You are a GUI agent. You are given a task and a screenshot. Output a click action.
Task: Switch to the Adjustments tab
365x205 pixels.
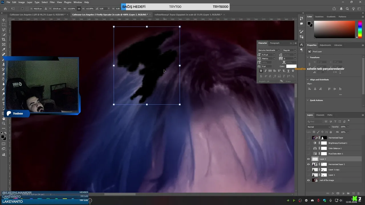(325, 45)
